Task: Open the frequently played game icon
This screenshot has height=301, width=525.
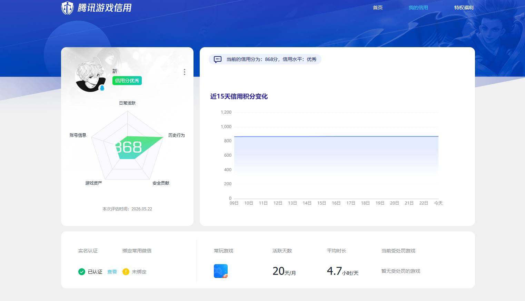Action: pyautogui.click(x=221, y=271)
